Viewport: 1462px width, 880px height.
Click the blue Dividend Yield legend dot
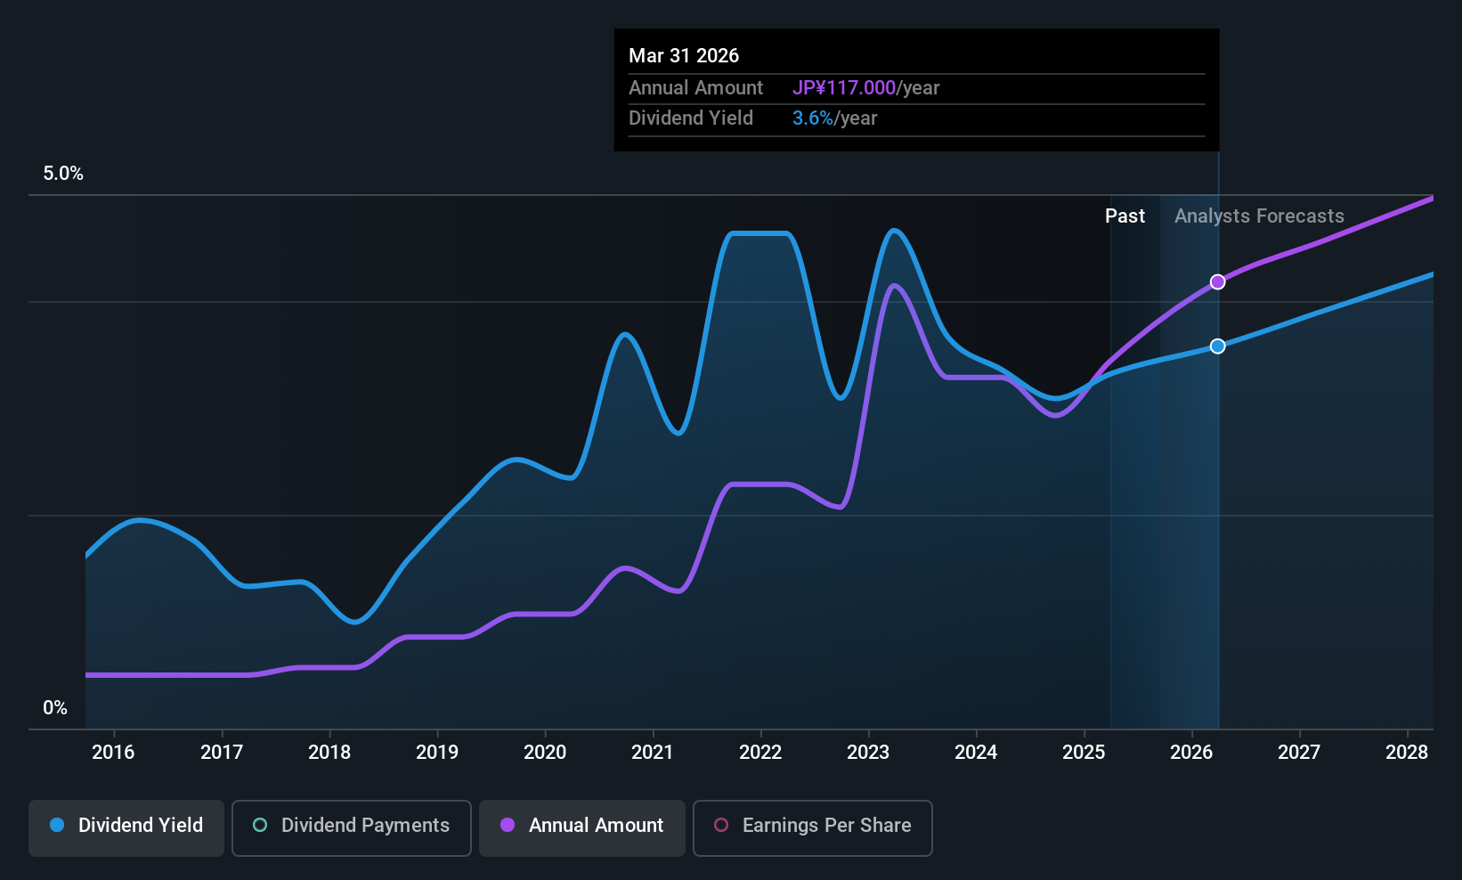[57, 825]
